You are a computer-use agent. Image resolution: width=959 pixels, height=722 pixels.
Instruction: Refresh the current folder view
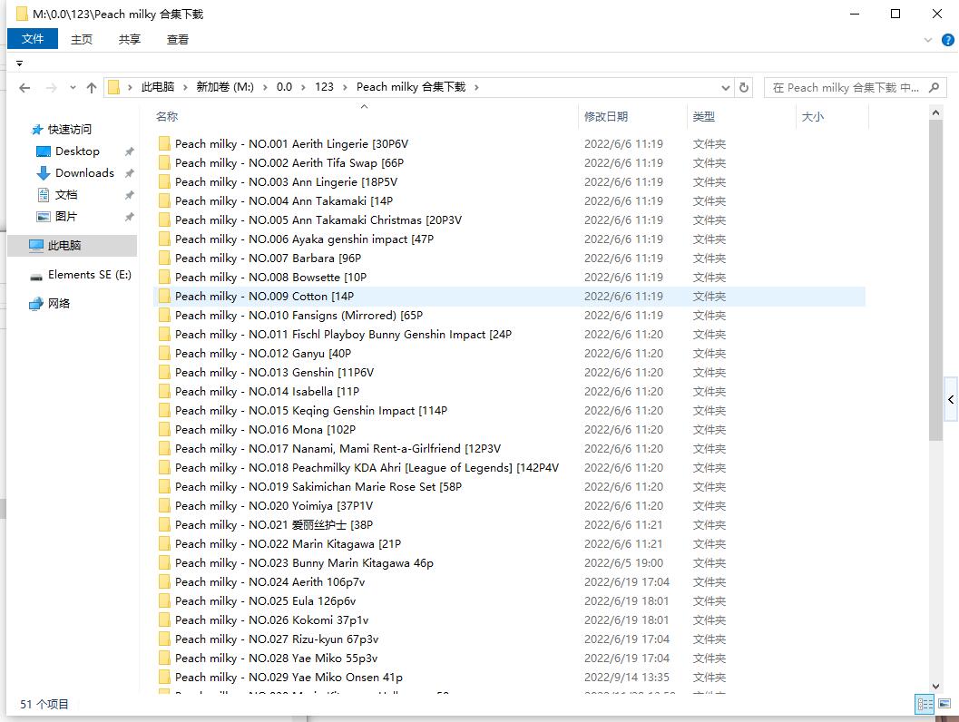point(744,87)
